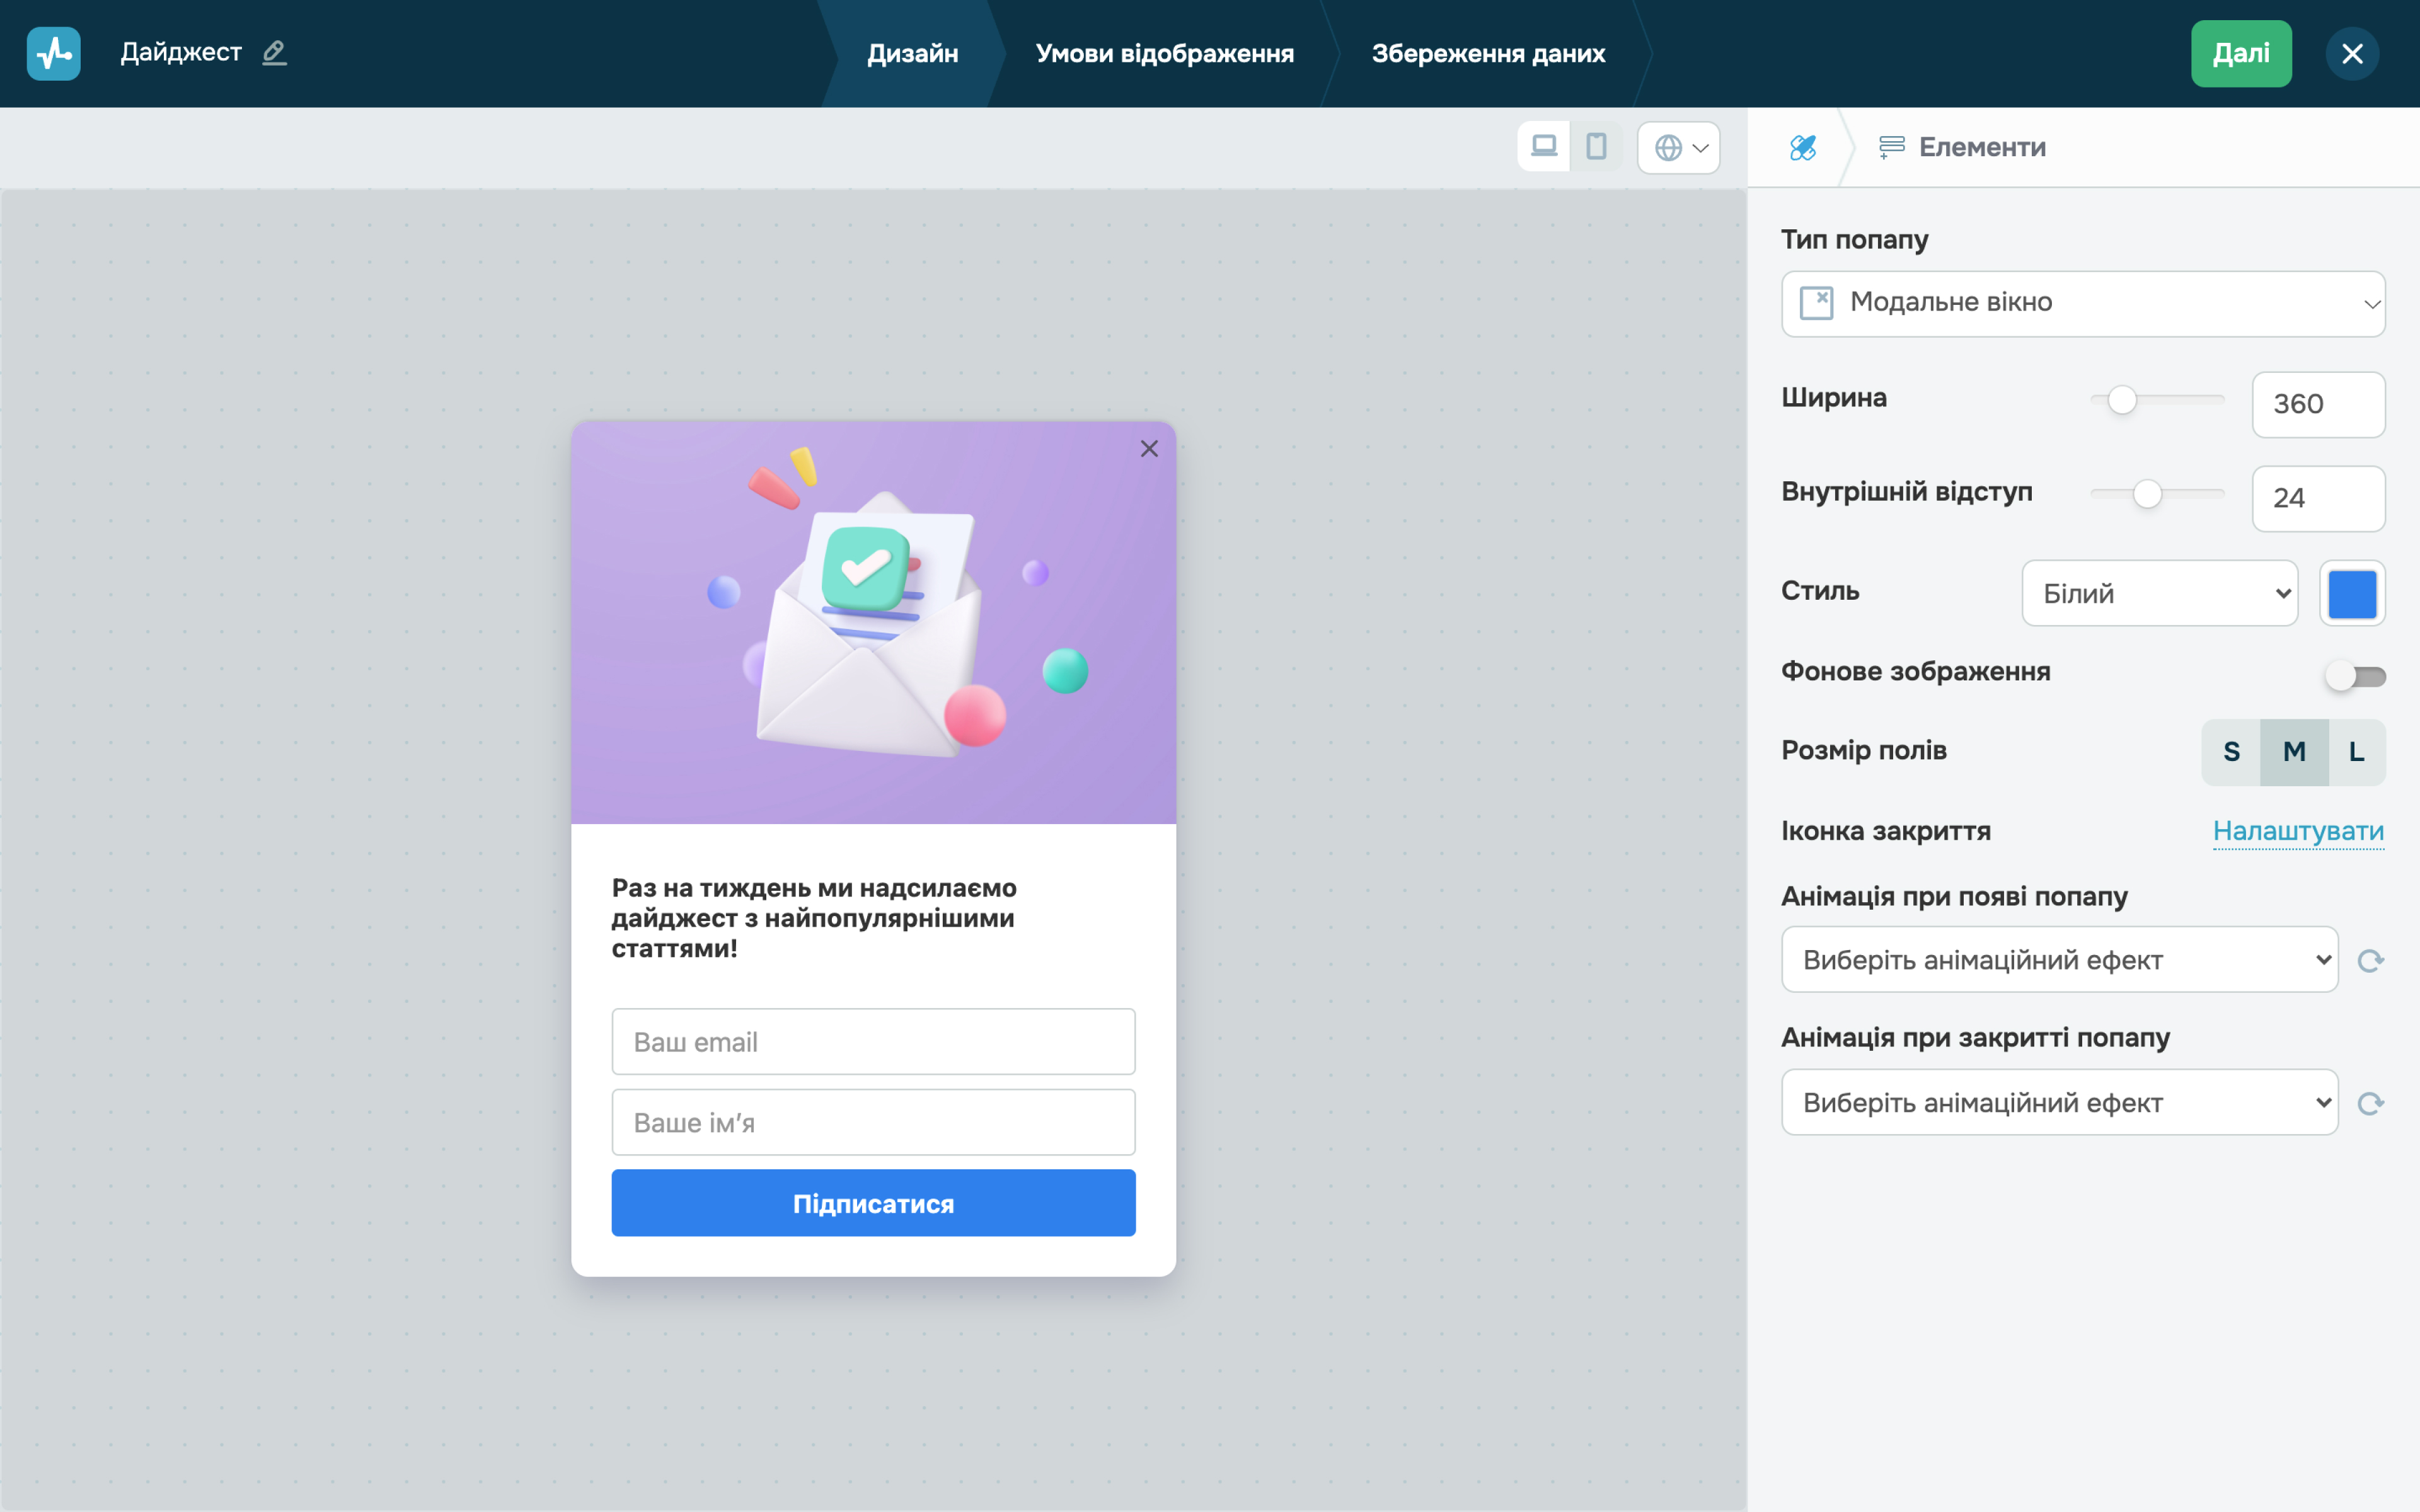Open the blue style color swatch
Image resolution: width=2420 pixels, height=1512 pixels.
[2352, 593]
